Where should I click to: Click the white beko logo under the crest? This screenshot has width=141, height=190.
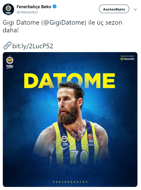[10, 66]
